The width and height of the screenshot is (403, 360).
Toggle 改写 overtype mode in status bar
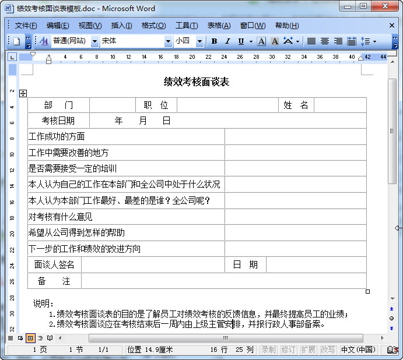point(328,350)
